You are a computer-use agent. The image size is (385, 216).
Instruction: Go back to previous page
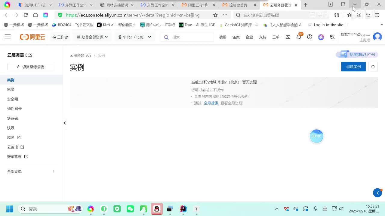tap(7, 15)
